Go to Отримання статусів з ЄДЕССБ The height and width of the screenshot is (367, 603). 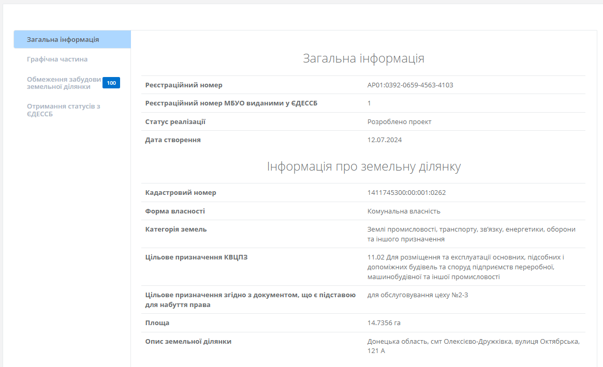(63, 110)
